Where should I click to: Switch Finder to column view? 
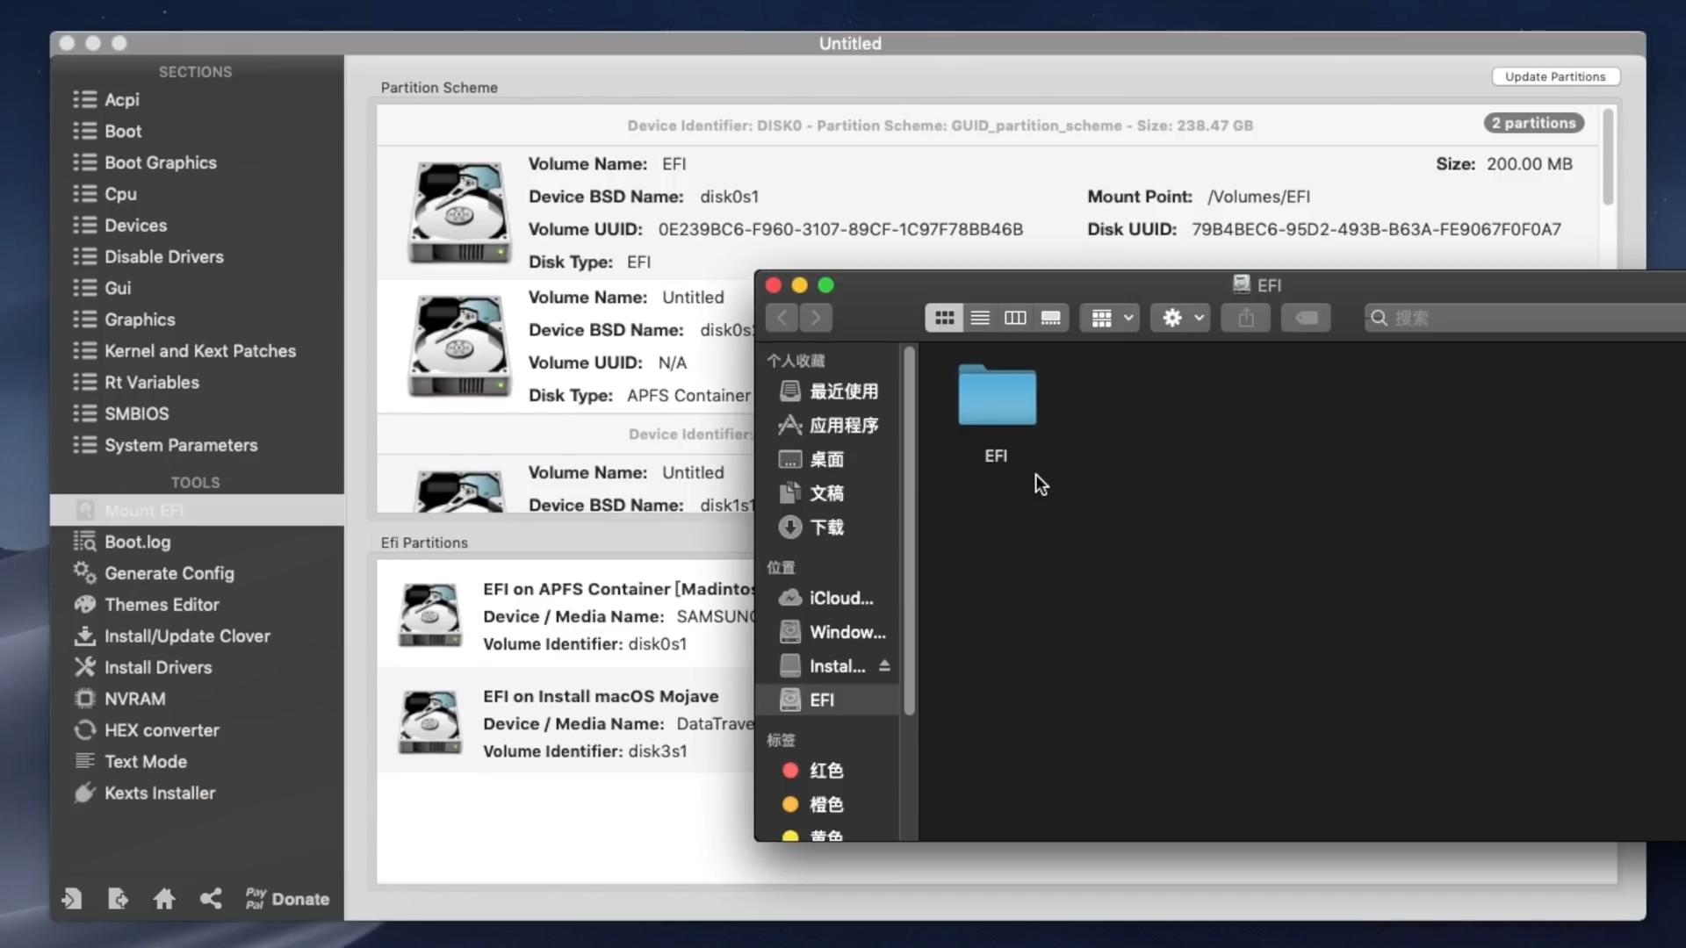[1015, 318]
